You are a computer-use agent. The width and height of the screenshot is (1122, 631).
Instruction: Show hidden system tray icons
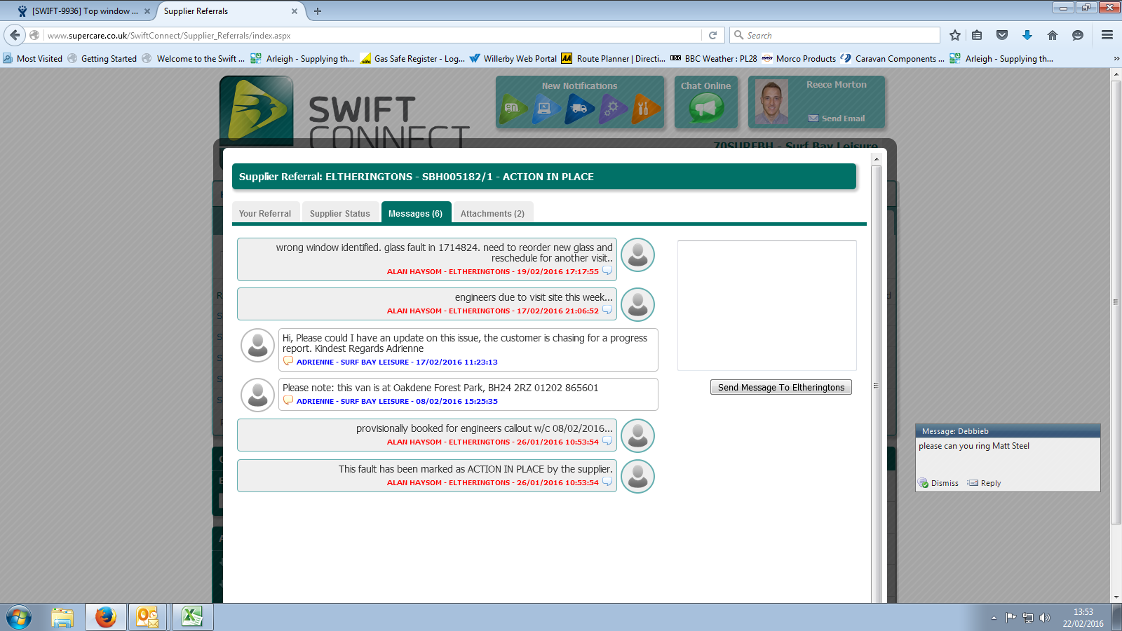tap(994, 618)
